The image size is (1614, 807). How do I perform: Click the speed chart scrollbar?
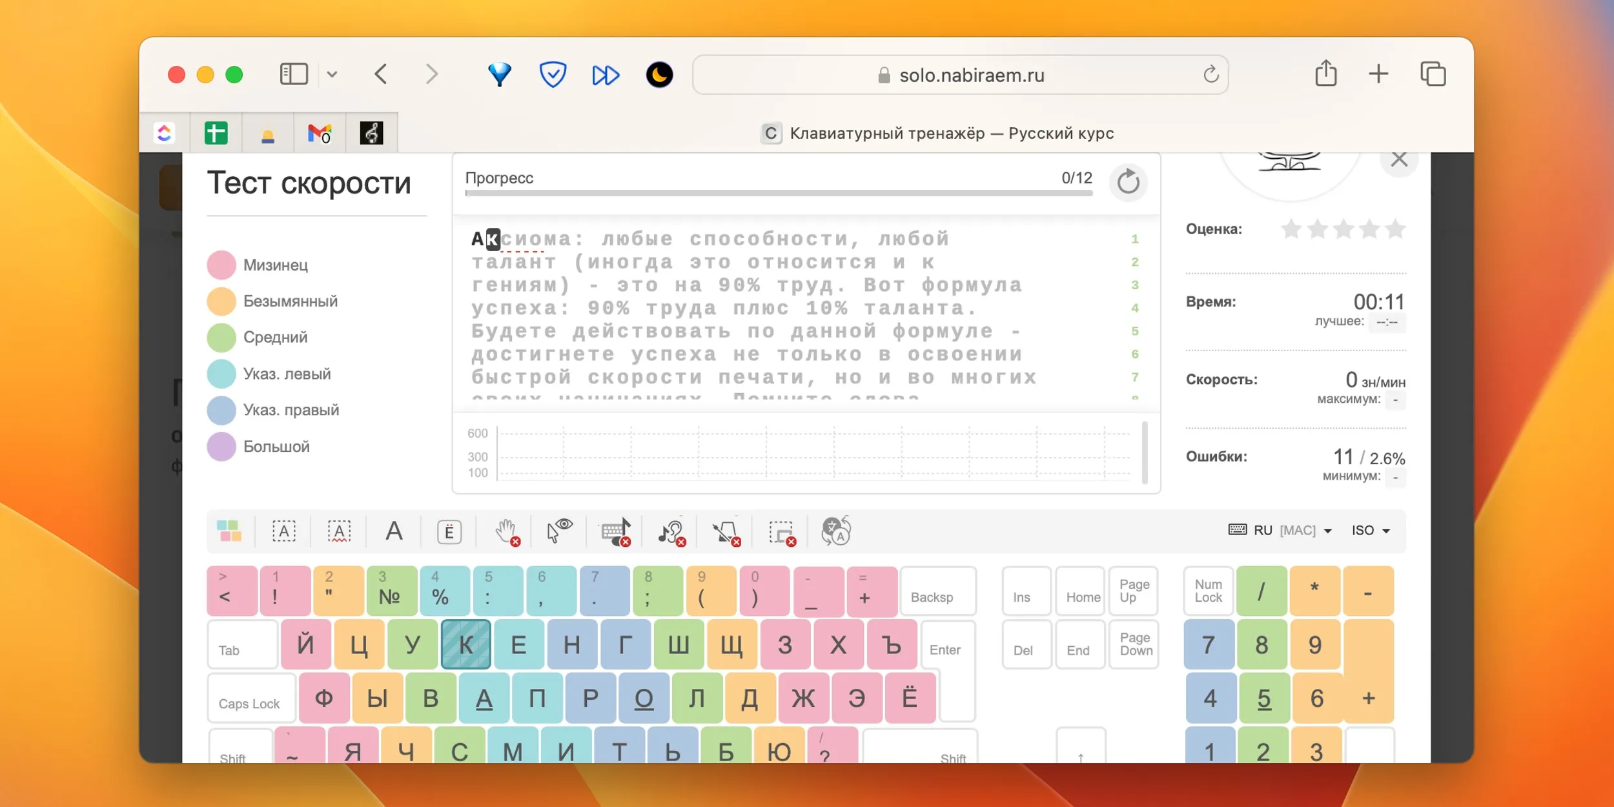click(x=1145, y=453)
